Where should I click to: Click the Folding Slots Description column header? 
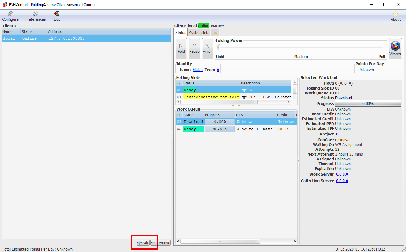[x=266, y=83]
